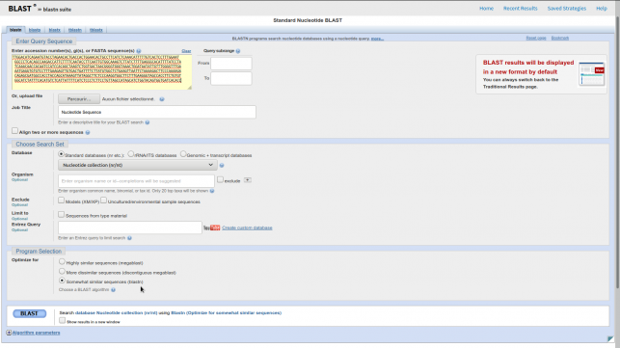Click Parcourir file browse button
The height and width of the screenshot is (348, 620).
(x=79, y=99)
